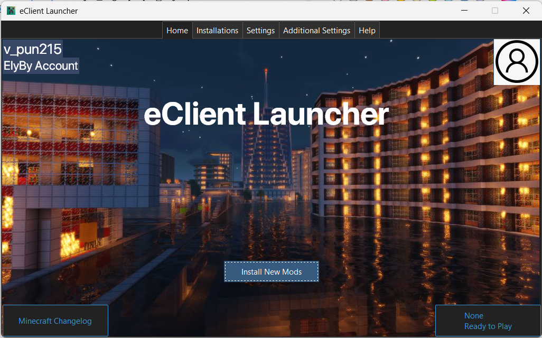The image size is (542, 338).
Task: Close the eClient Launcher
Action: coord(526,10)
